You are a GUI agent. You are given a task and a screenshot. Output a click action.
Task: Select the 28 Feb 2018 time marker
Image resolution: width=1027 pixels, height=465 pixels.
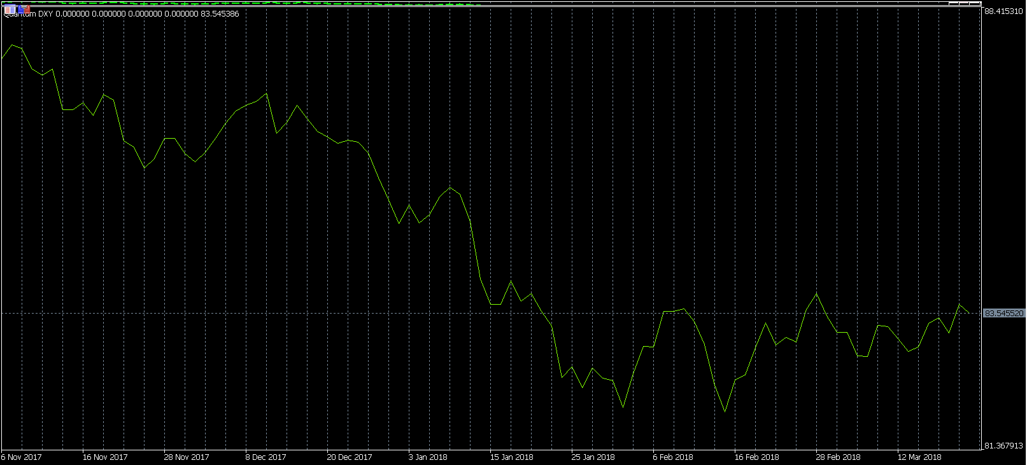tap(838, 457)
